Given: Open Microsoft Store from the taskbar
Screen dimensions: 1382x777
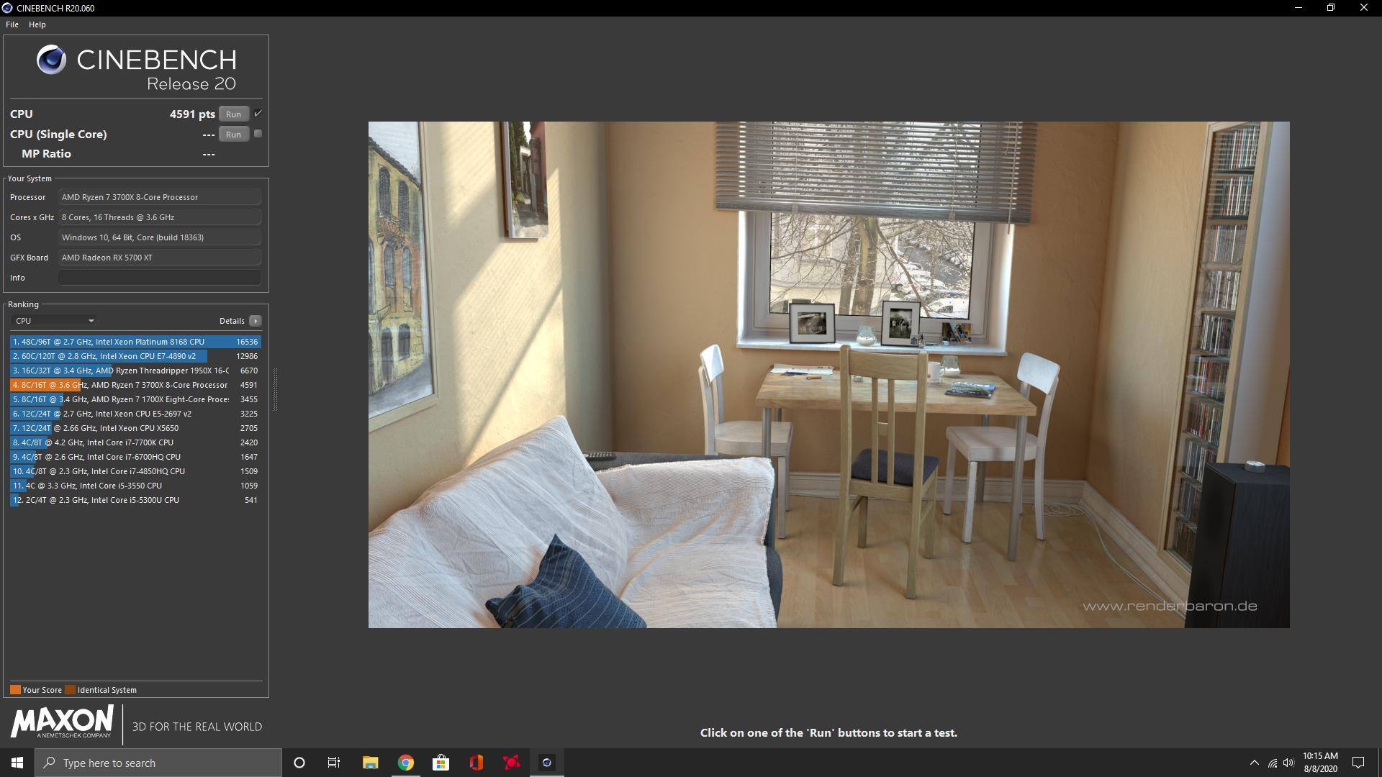Looking at the screenshot, I should (x=441, y=763).
